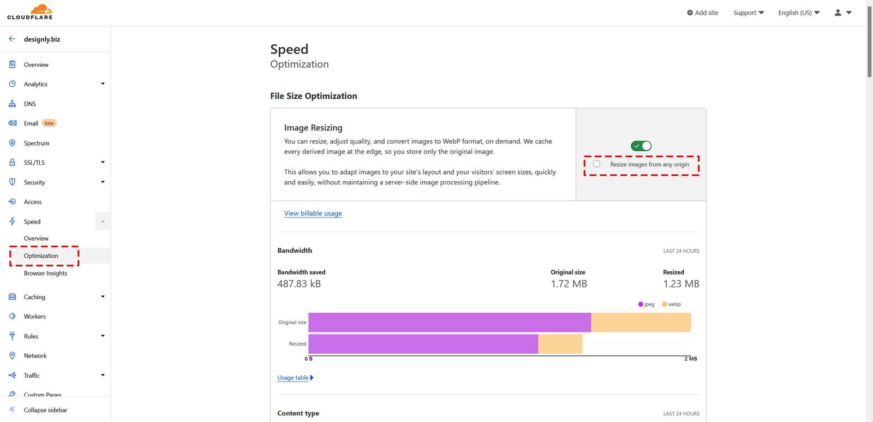
Task: Click the DNS network icon in sidebar
Action: pyautogui.click(x=12, y=104)
